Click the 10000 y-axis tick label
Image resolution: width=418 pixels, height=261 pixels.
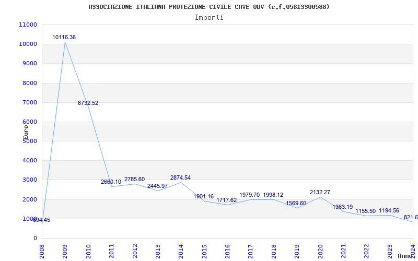28,44
